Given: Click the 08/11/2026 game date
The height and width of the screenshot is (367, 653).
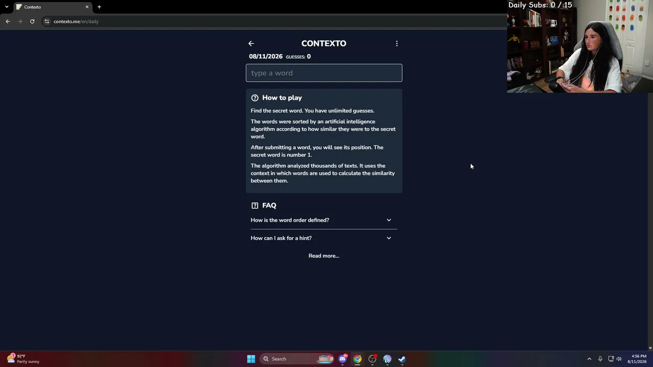Looking at the screenshot, I should 266,57.
